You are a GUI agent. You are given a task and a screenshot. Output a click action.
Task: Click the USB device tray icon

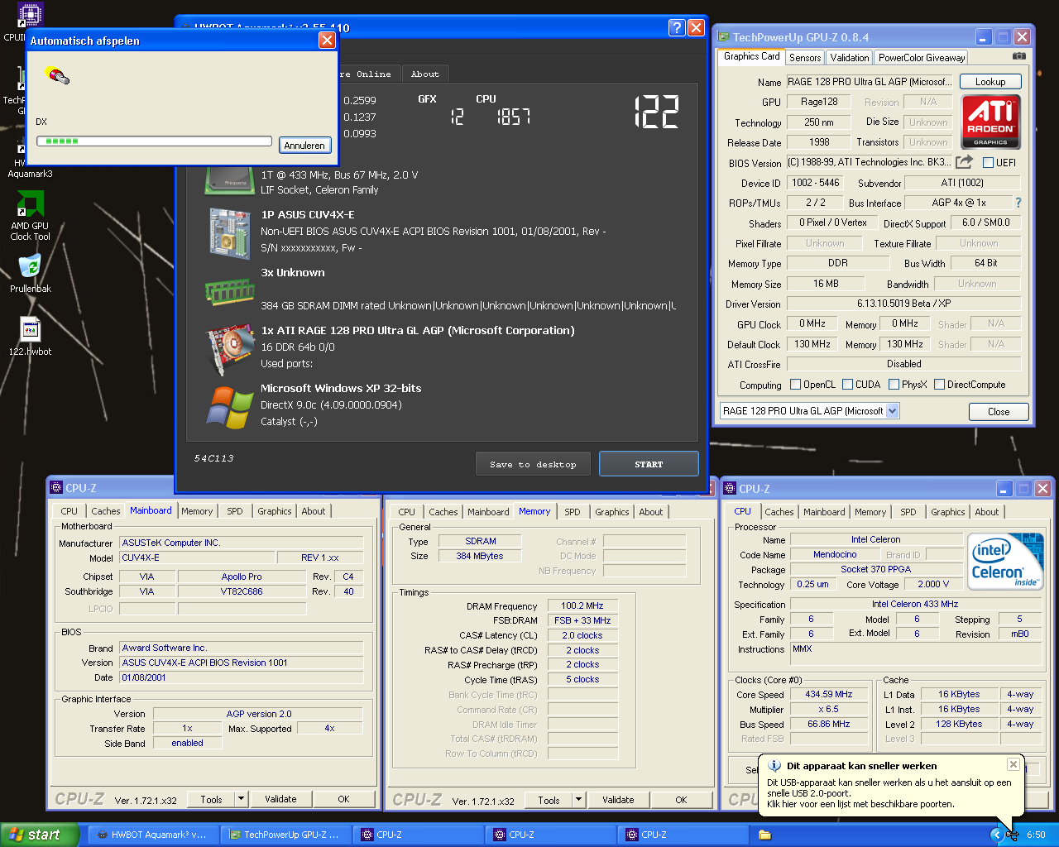coord(1013,835)
